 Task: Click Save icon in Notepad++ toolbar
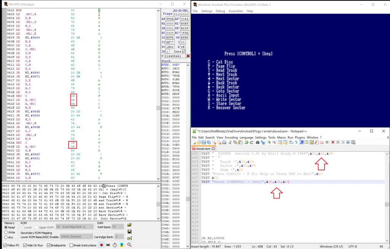click(x=204, y=142)
